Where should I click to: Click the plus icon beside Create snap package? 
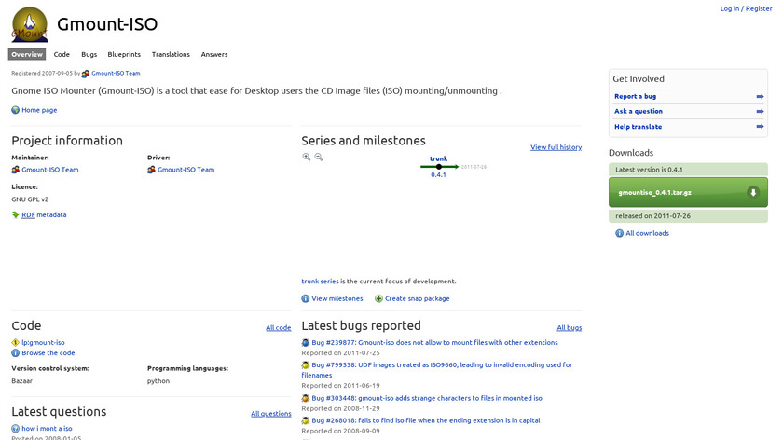[378, 298]
